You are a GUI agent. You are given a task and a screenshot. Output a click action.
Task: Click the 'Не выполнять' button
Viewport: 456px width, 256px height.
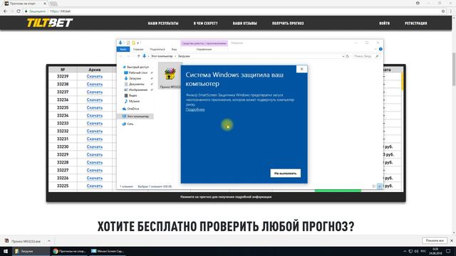[285, 174]
